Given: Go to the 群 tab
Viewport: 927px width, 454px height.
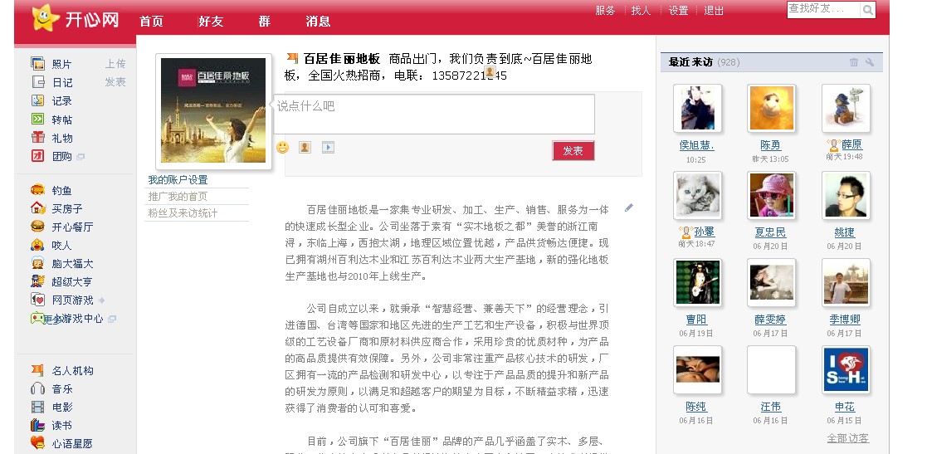Looking at the screenshot, I should (264, 22).
